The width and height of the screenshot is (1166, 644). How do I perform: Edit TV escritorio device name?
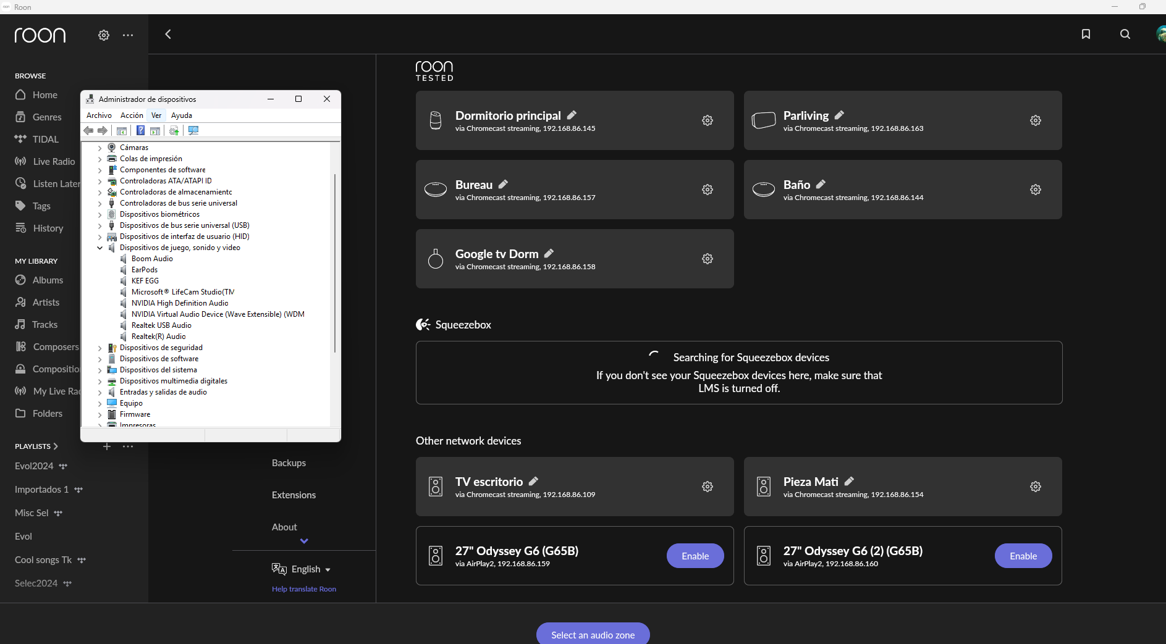coord(533,481)
